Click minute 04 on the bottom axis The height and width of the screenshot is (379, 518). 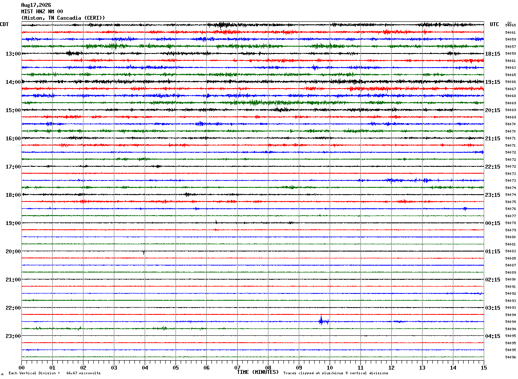pyautogui.click(x=145, y=367)
